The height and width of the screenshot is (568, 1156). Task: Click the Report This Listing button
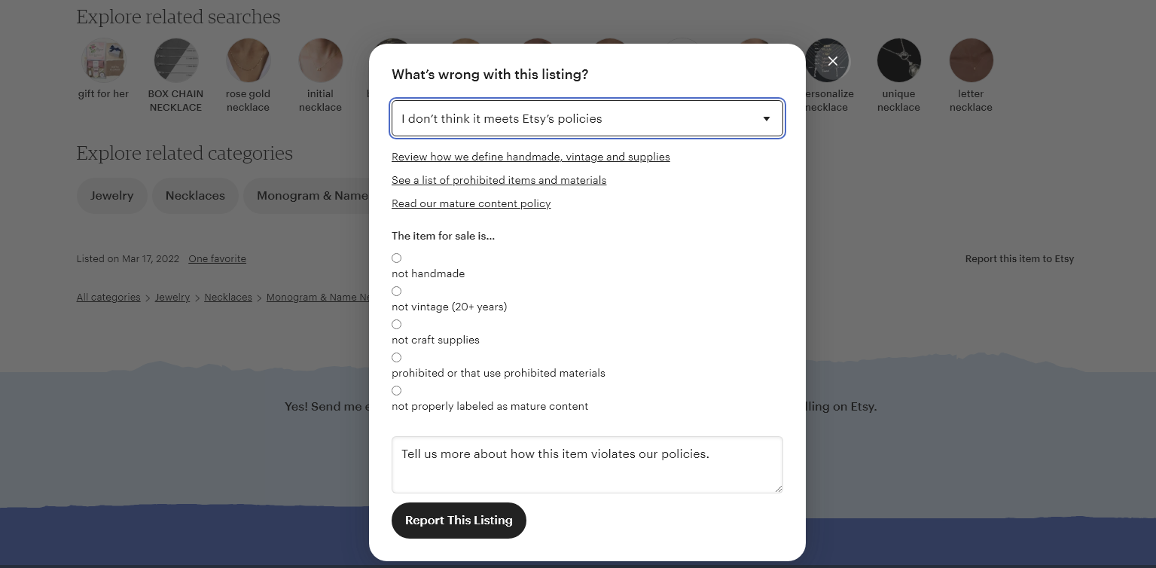click(459, 521)
